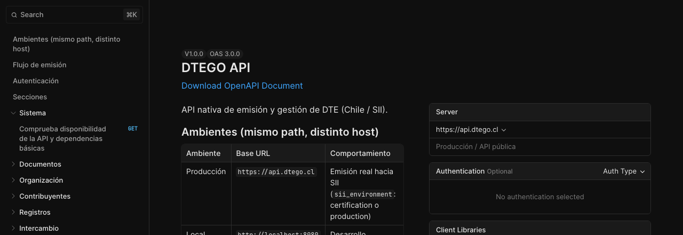Select the http://localhost:8080 code cell
Image resolution: width=683 pixels, height=235 pixels.
[x=278, y=233]
